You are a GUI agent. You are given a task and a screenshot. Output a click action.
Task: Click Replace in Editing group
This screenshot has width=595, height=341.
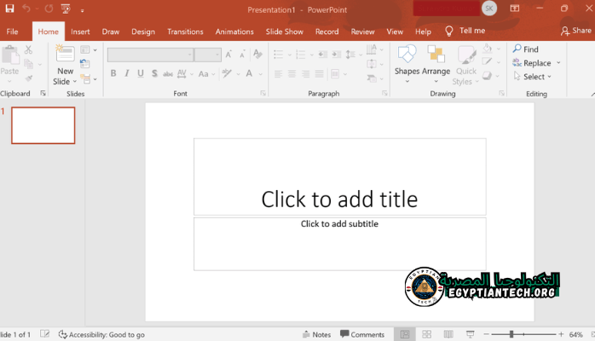pos(532,63)
